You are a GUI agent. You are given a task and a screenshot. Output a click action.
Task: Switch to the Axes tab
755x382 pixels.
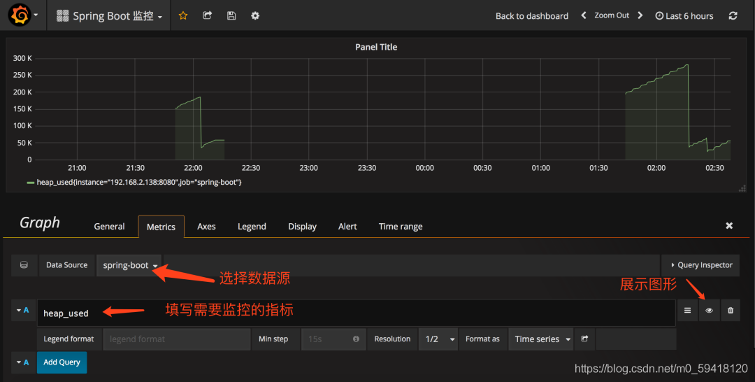(206, 226)
